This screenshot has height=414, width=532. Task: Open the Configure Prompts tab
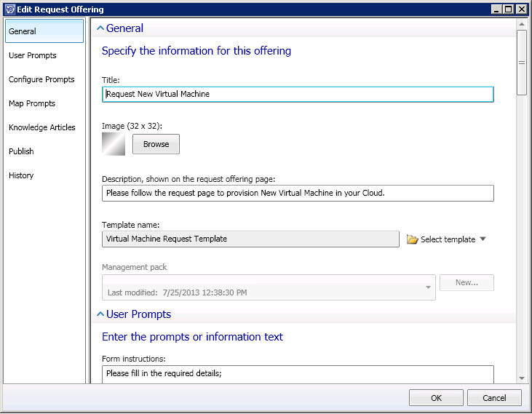tap(41, 79)
